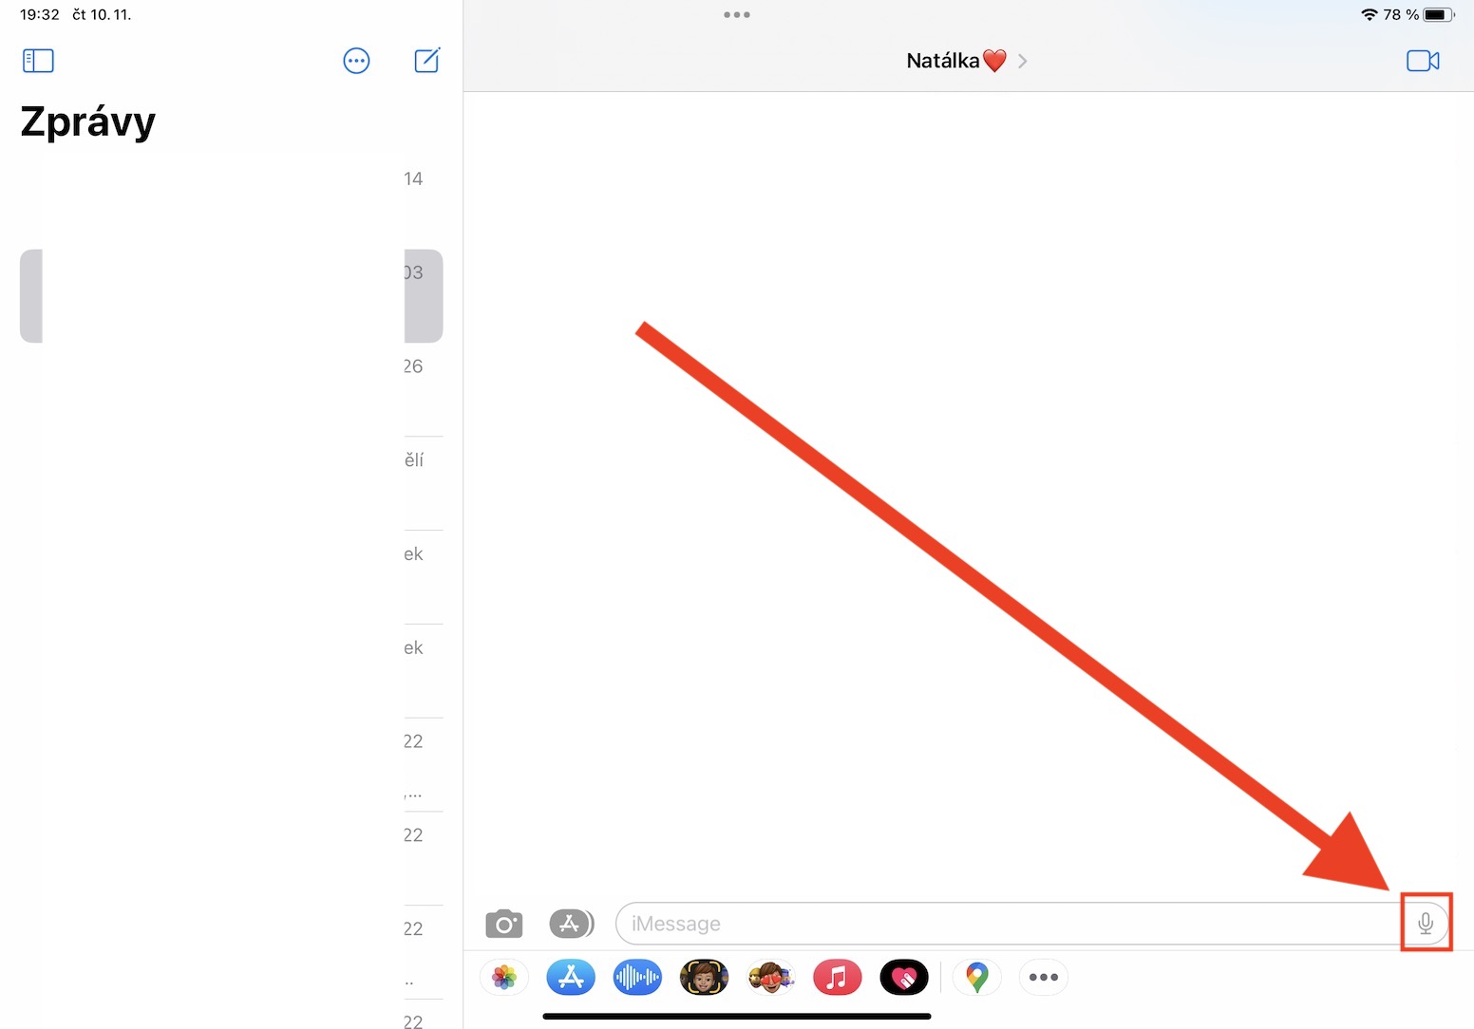Open the Memoji app
1474x1029 pixels.
click(704, 977)
